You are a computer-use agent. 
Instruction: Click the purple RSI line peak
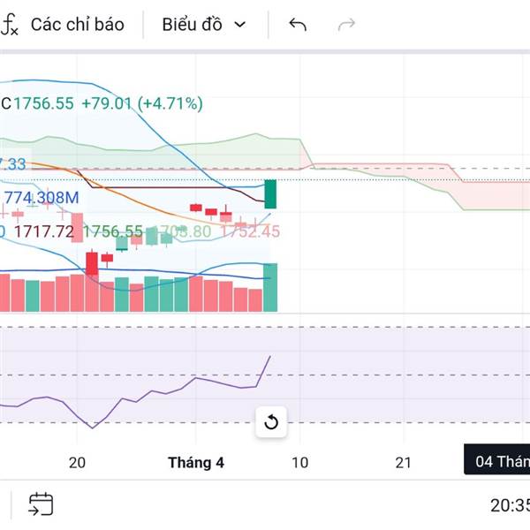(x=269, y=356)
